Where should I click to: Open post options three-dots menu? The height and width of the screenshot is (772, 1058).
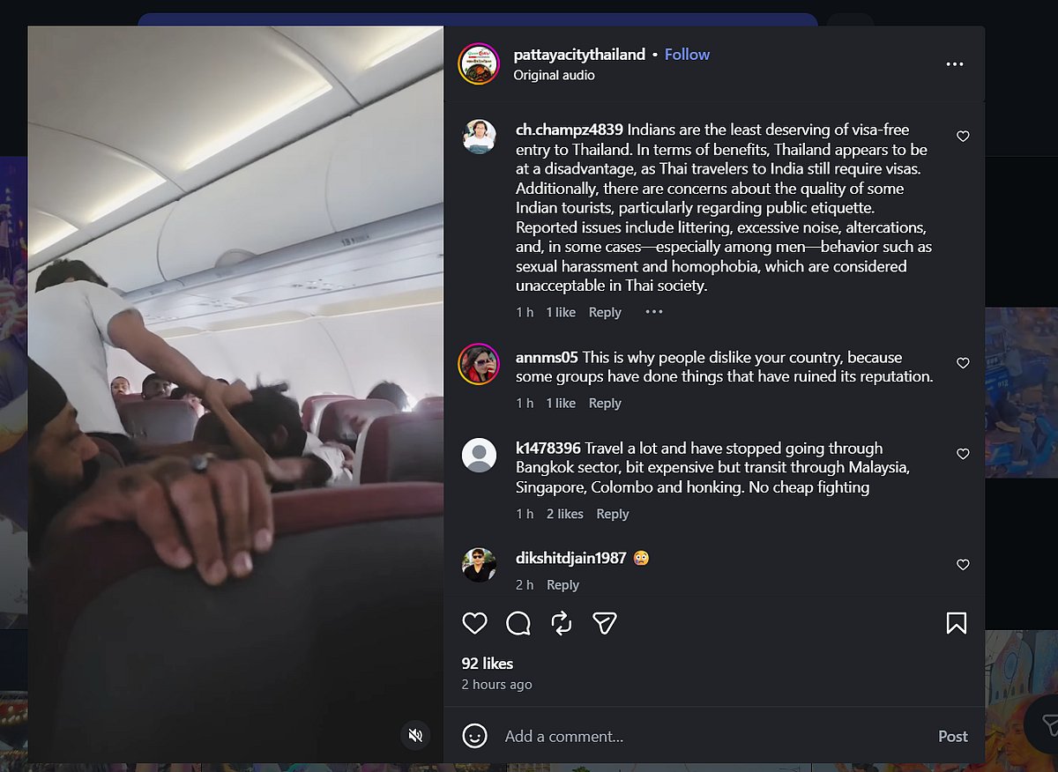955,64
